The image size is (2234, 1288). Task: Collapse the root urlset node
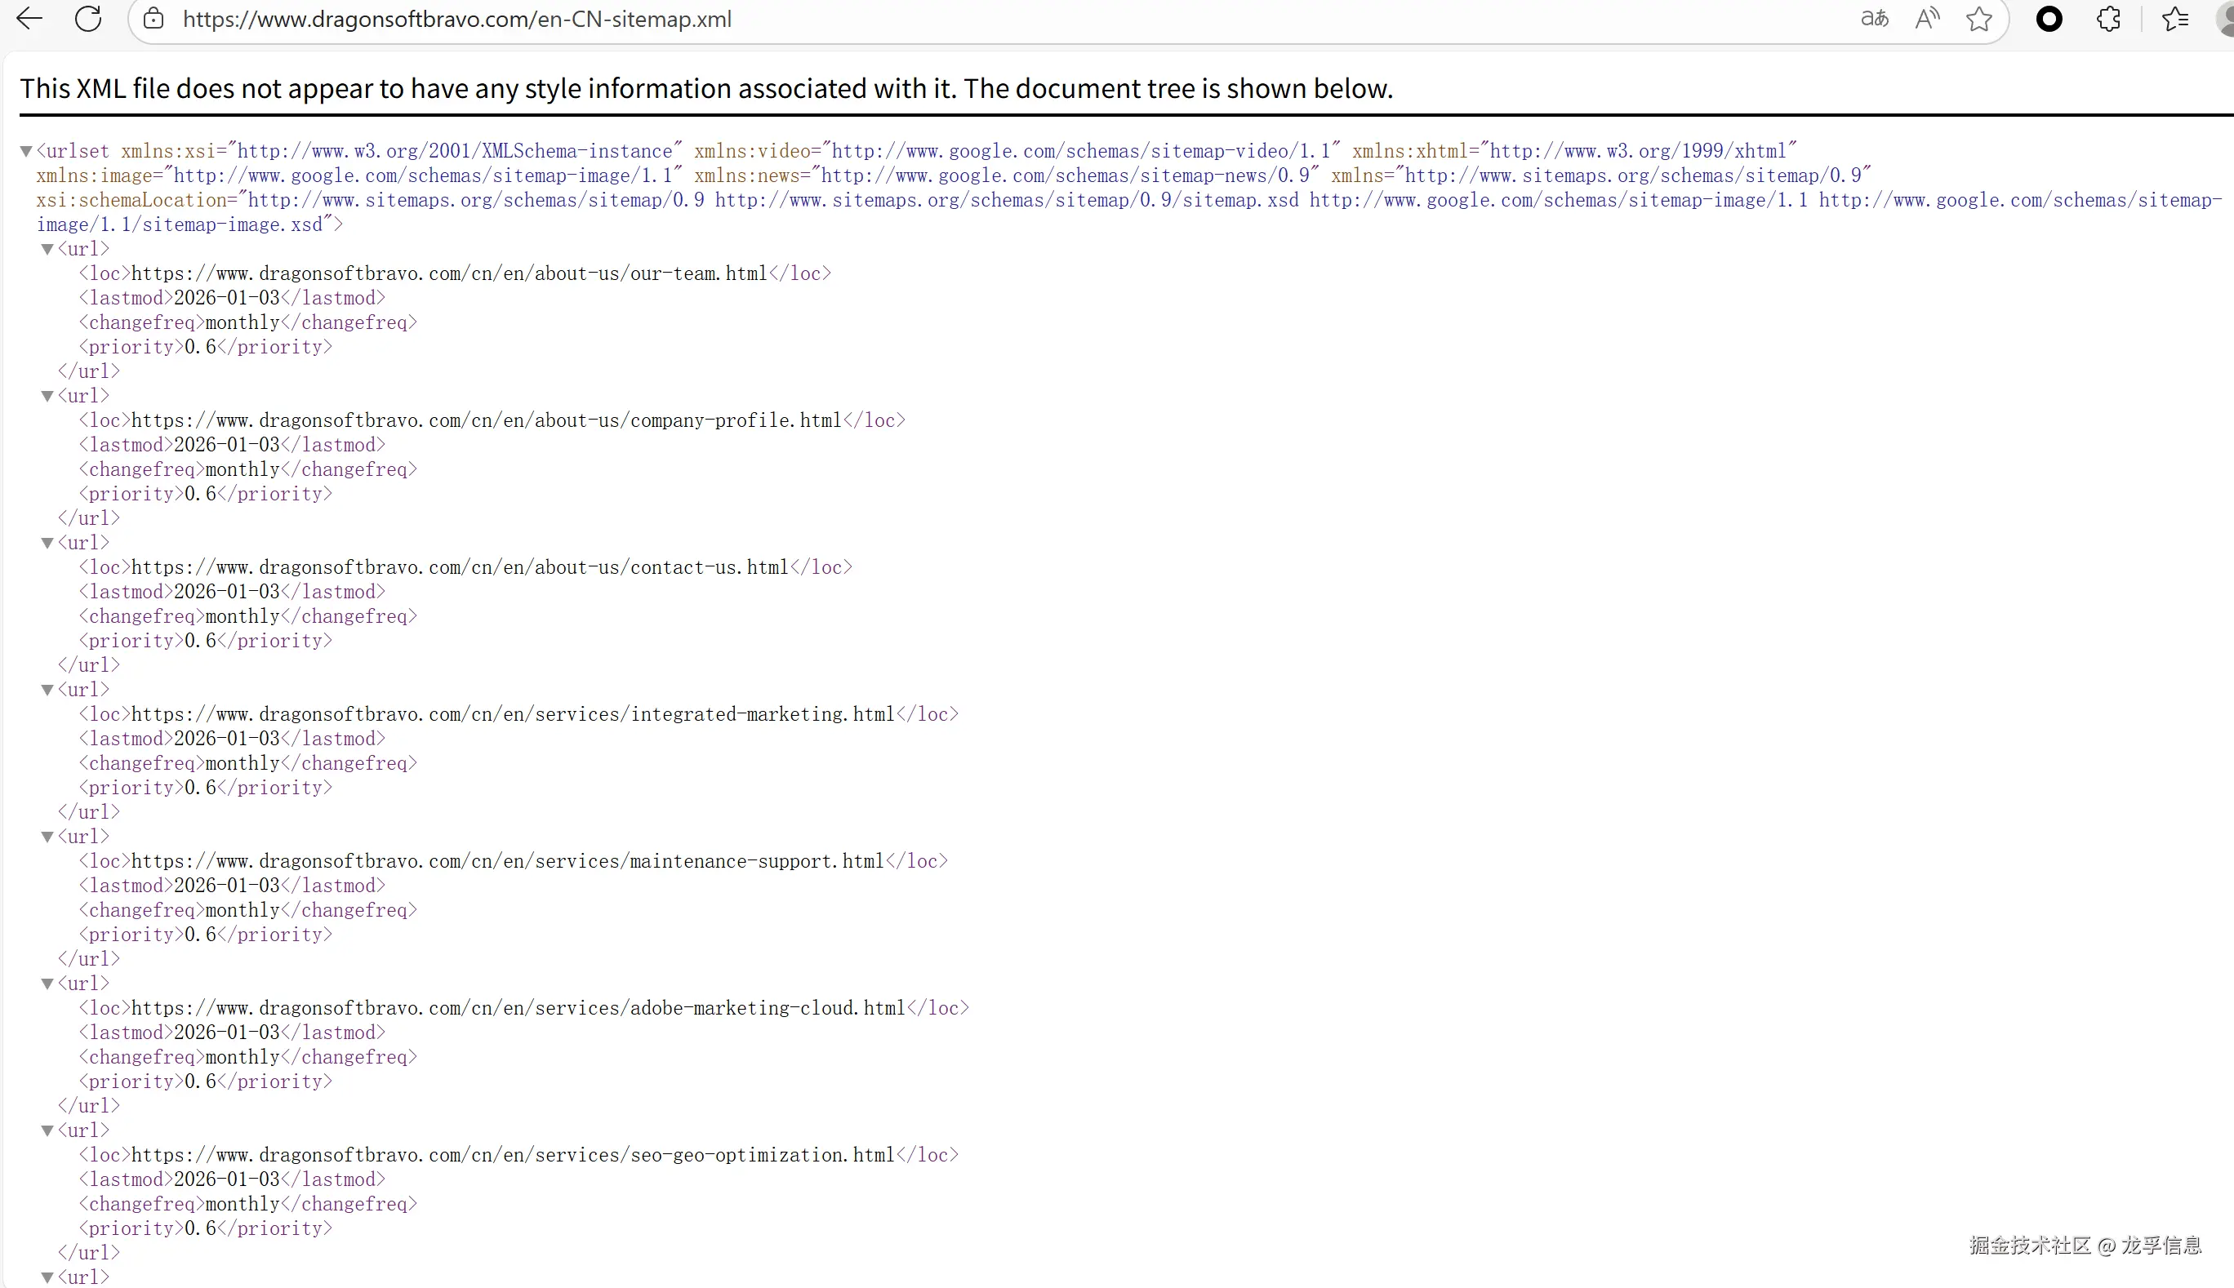[x=24, y=150]
